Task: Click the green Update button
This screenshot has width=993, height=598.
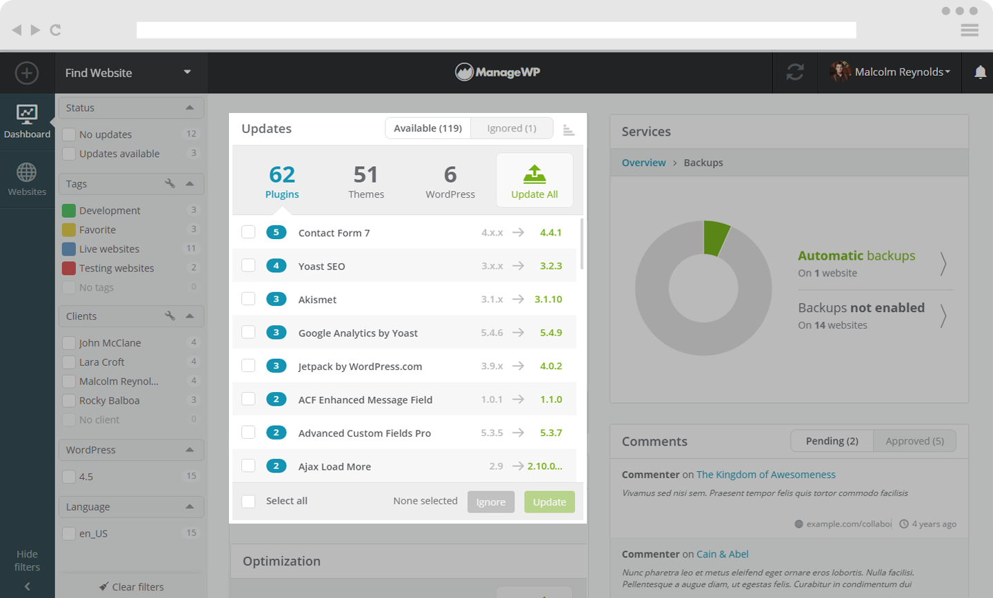Action: pyautogui.click(x=549, y=502)
